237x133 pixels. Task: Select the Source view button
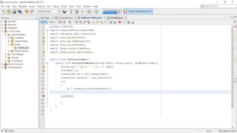pyautogui.click(x=44, y=22)
